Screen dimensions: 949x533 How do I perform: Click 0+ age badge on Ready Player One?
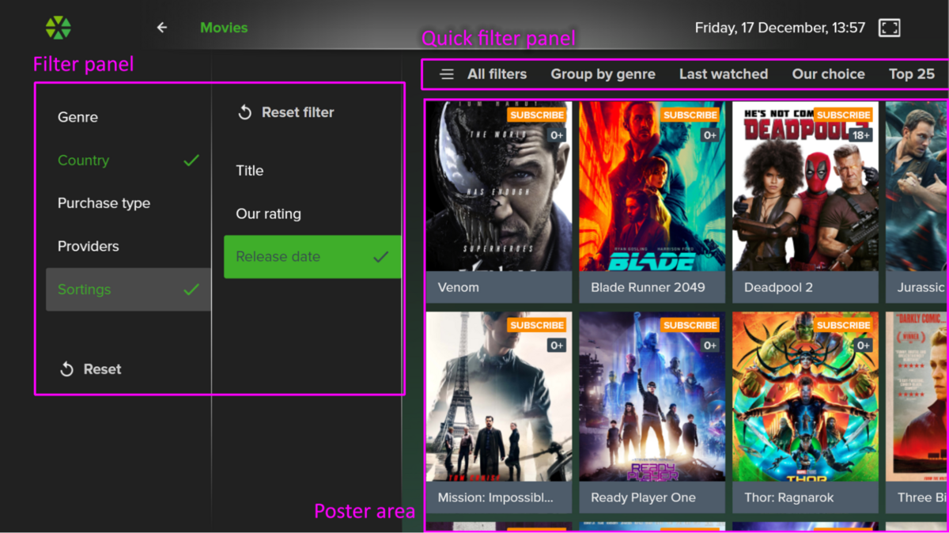tap(710, 346)
